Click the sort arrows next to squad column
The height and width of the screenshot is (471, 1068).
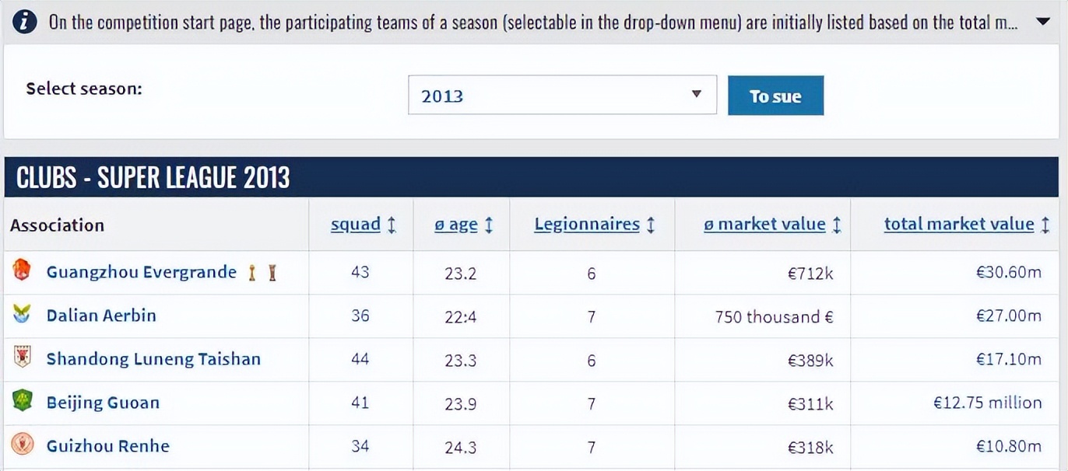click(x=392, y=225)
